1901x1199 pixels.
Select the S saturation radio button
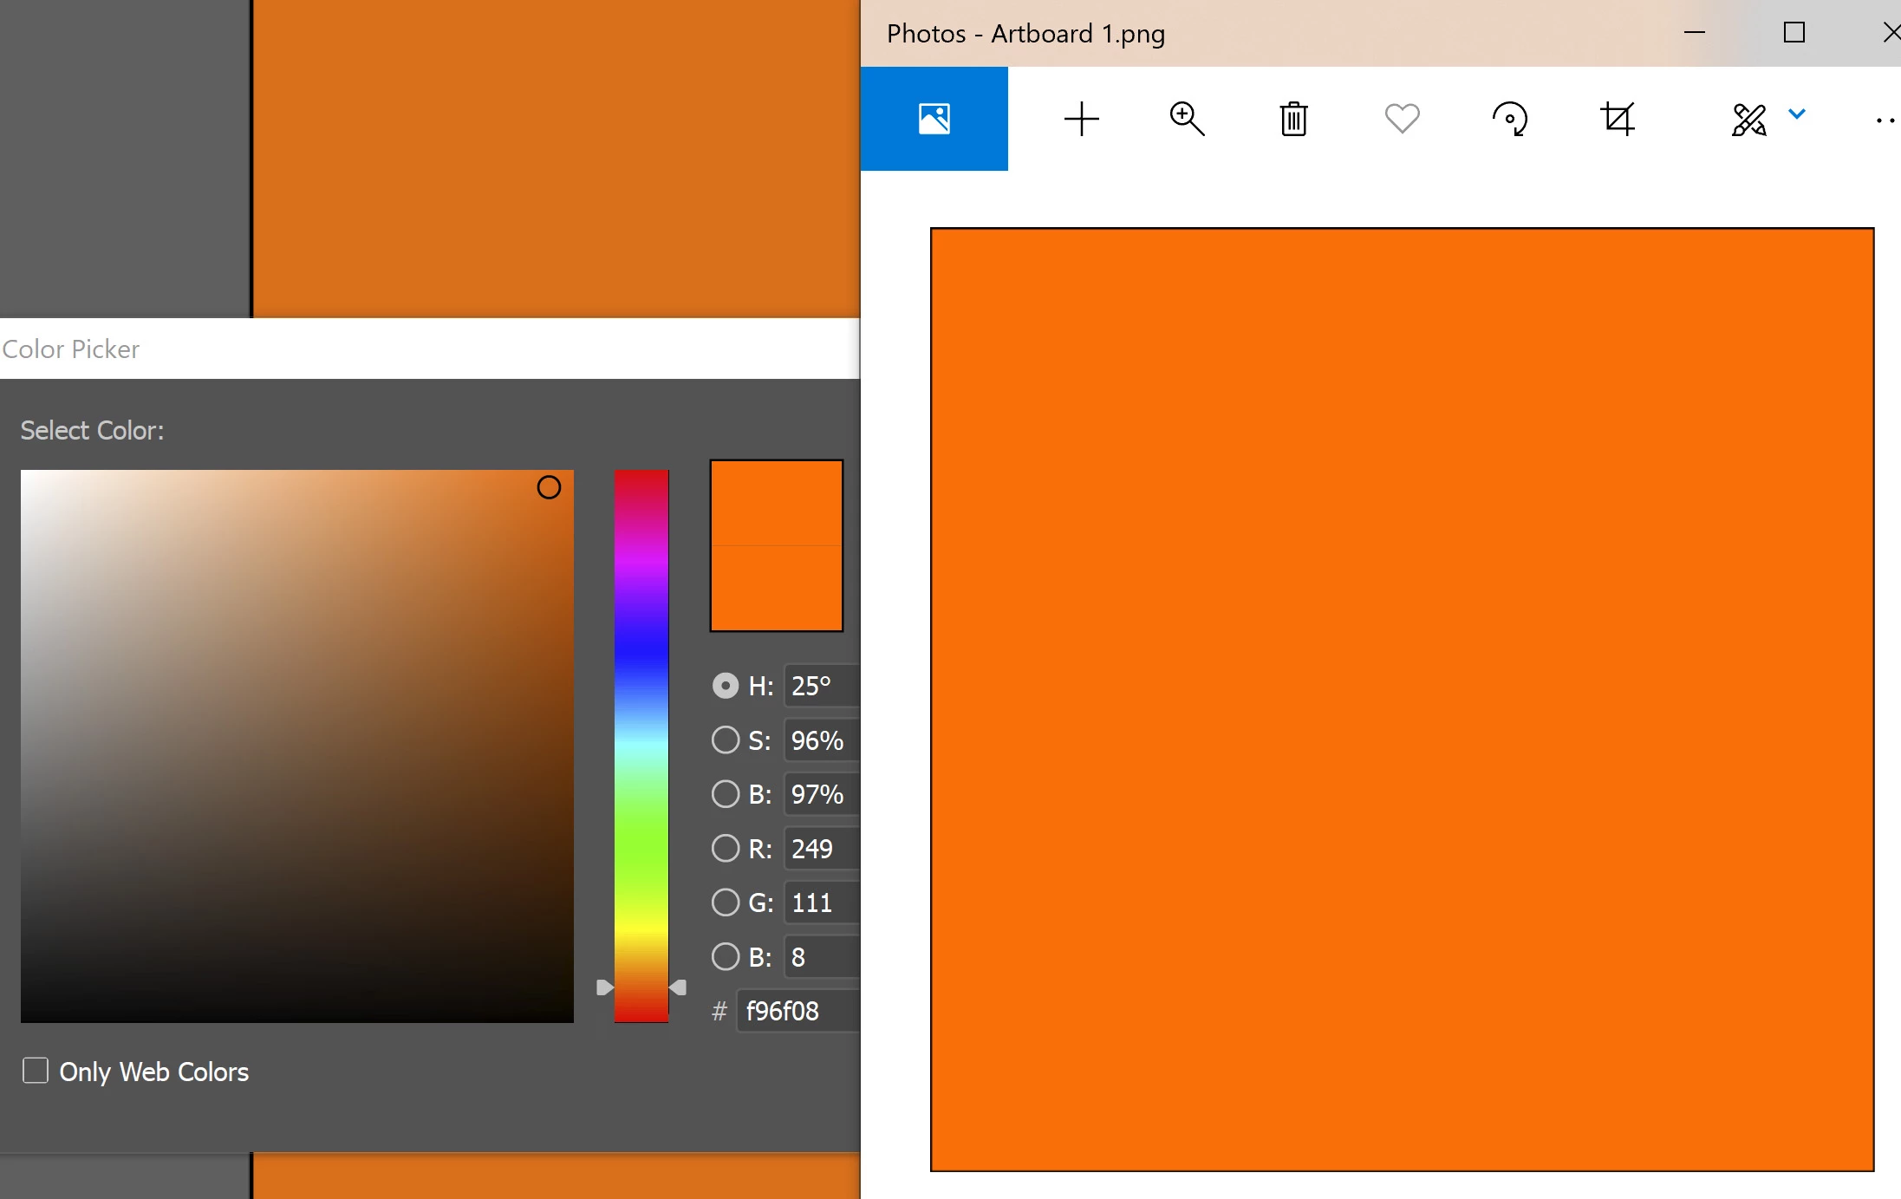click(x=725, y=740)
